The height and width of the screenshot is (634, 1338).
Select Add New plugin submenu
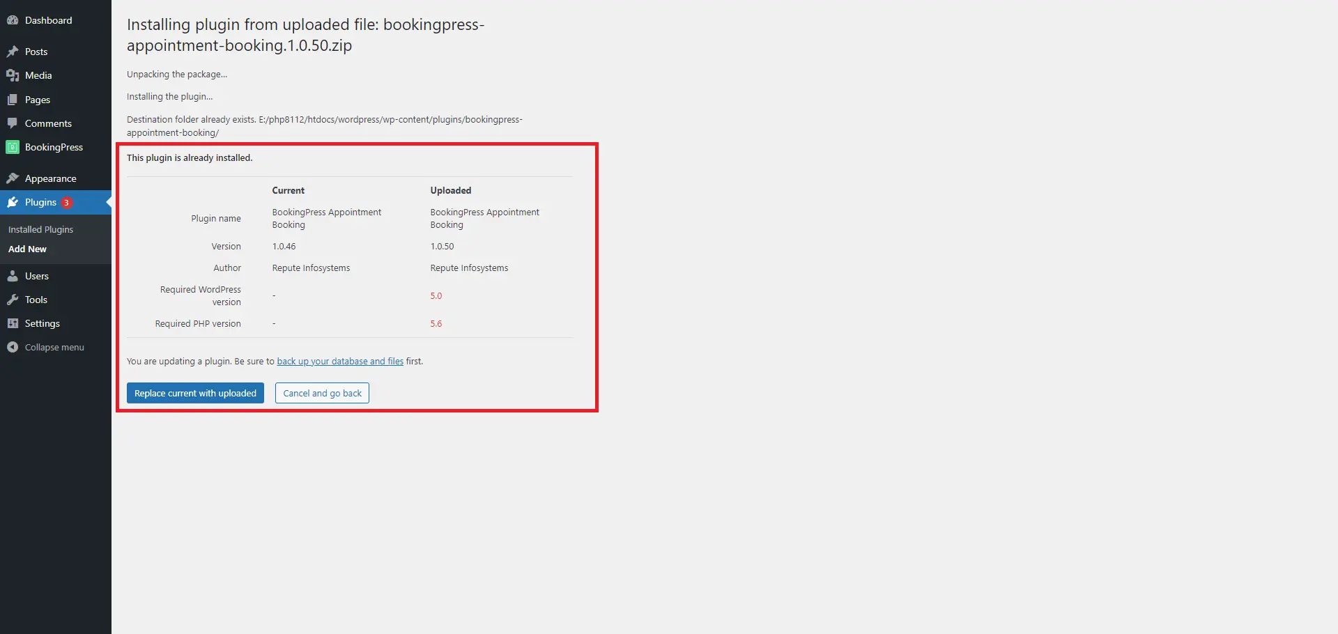[x=27, y=249]
